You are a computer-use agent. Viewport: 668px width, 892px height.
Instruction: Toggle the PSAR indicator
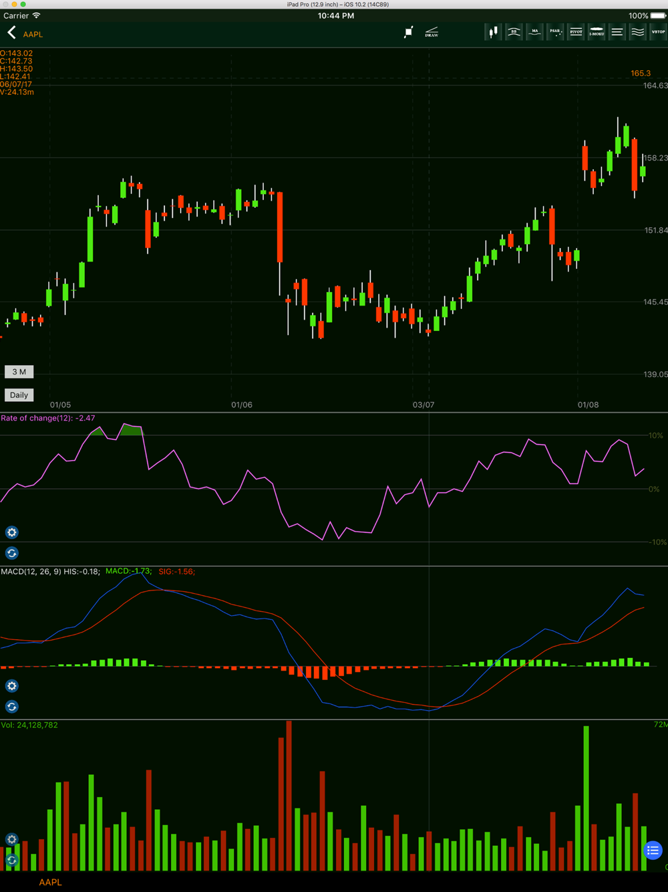(x=555, y=31)
